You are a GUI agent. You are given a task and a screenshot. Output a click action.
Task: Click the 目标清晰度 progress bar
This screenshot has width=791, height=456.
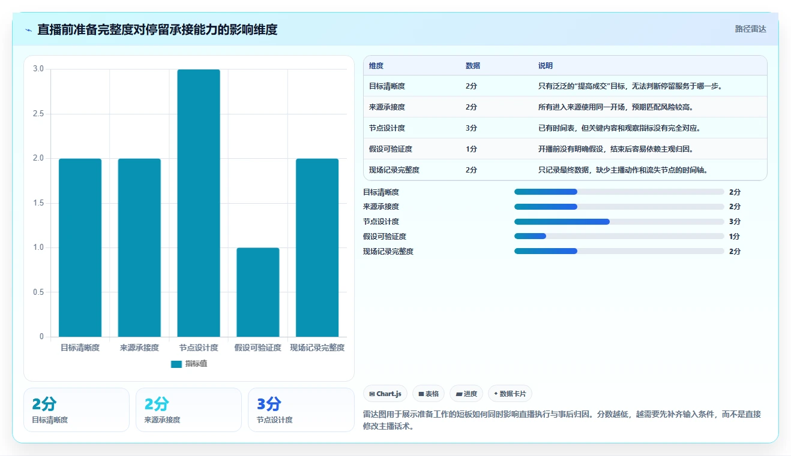pyautogui.click(x=619, y=192)
